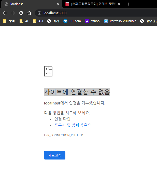Open the 회사 bookmark
Image resolution: width=157 pixels, height=186 pixels.
click(53, 21)
